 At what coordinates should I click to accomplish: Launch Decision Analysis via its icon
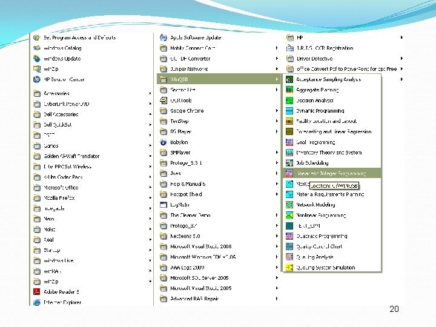[289, 101]
